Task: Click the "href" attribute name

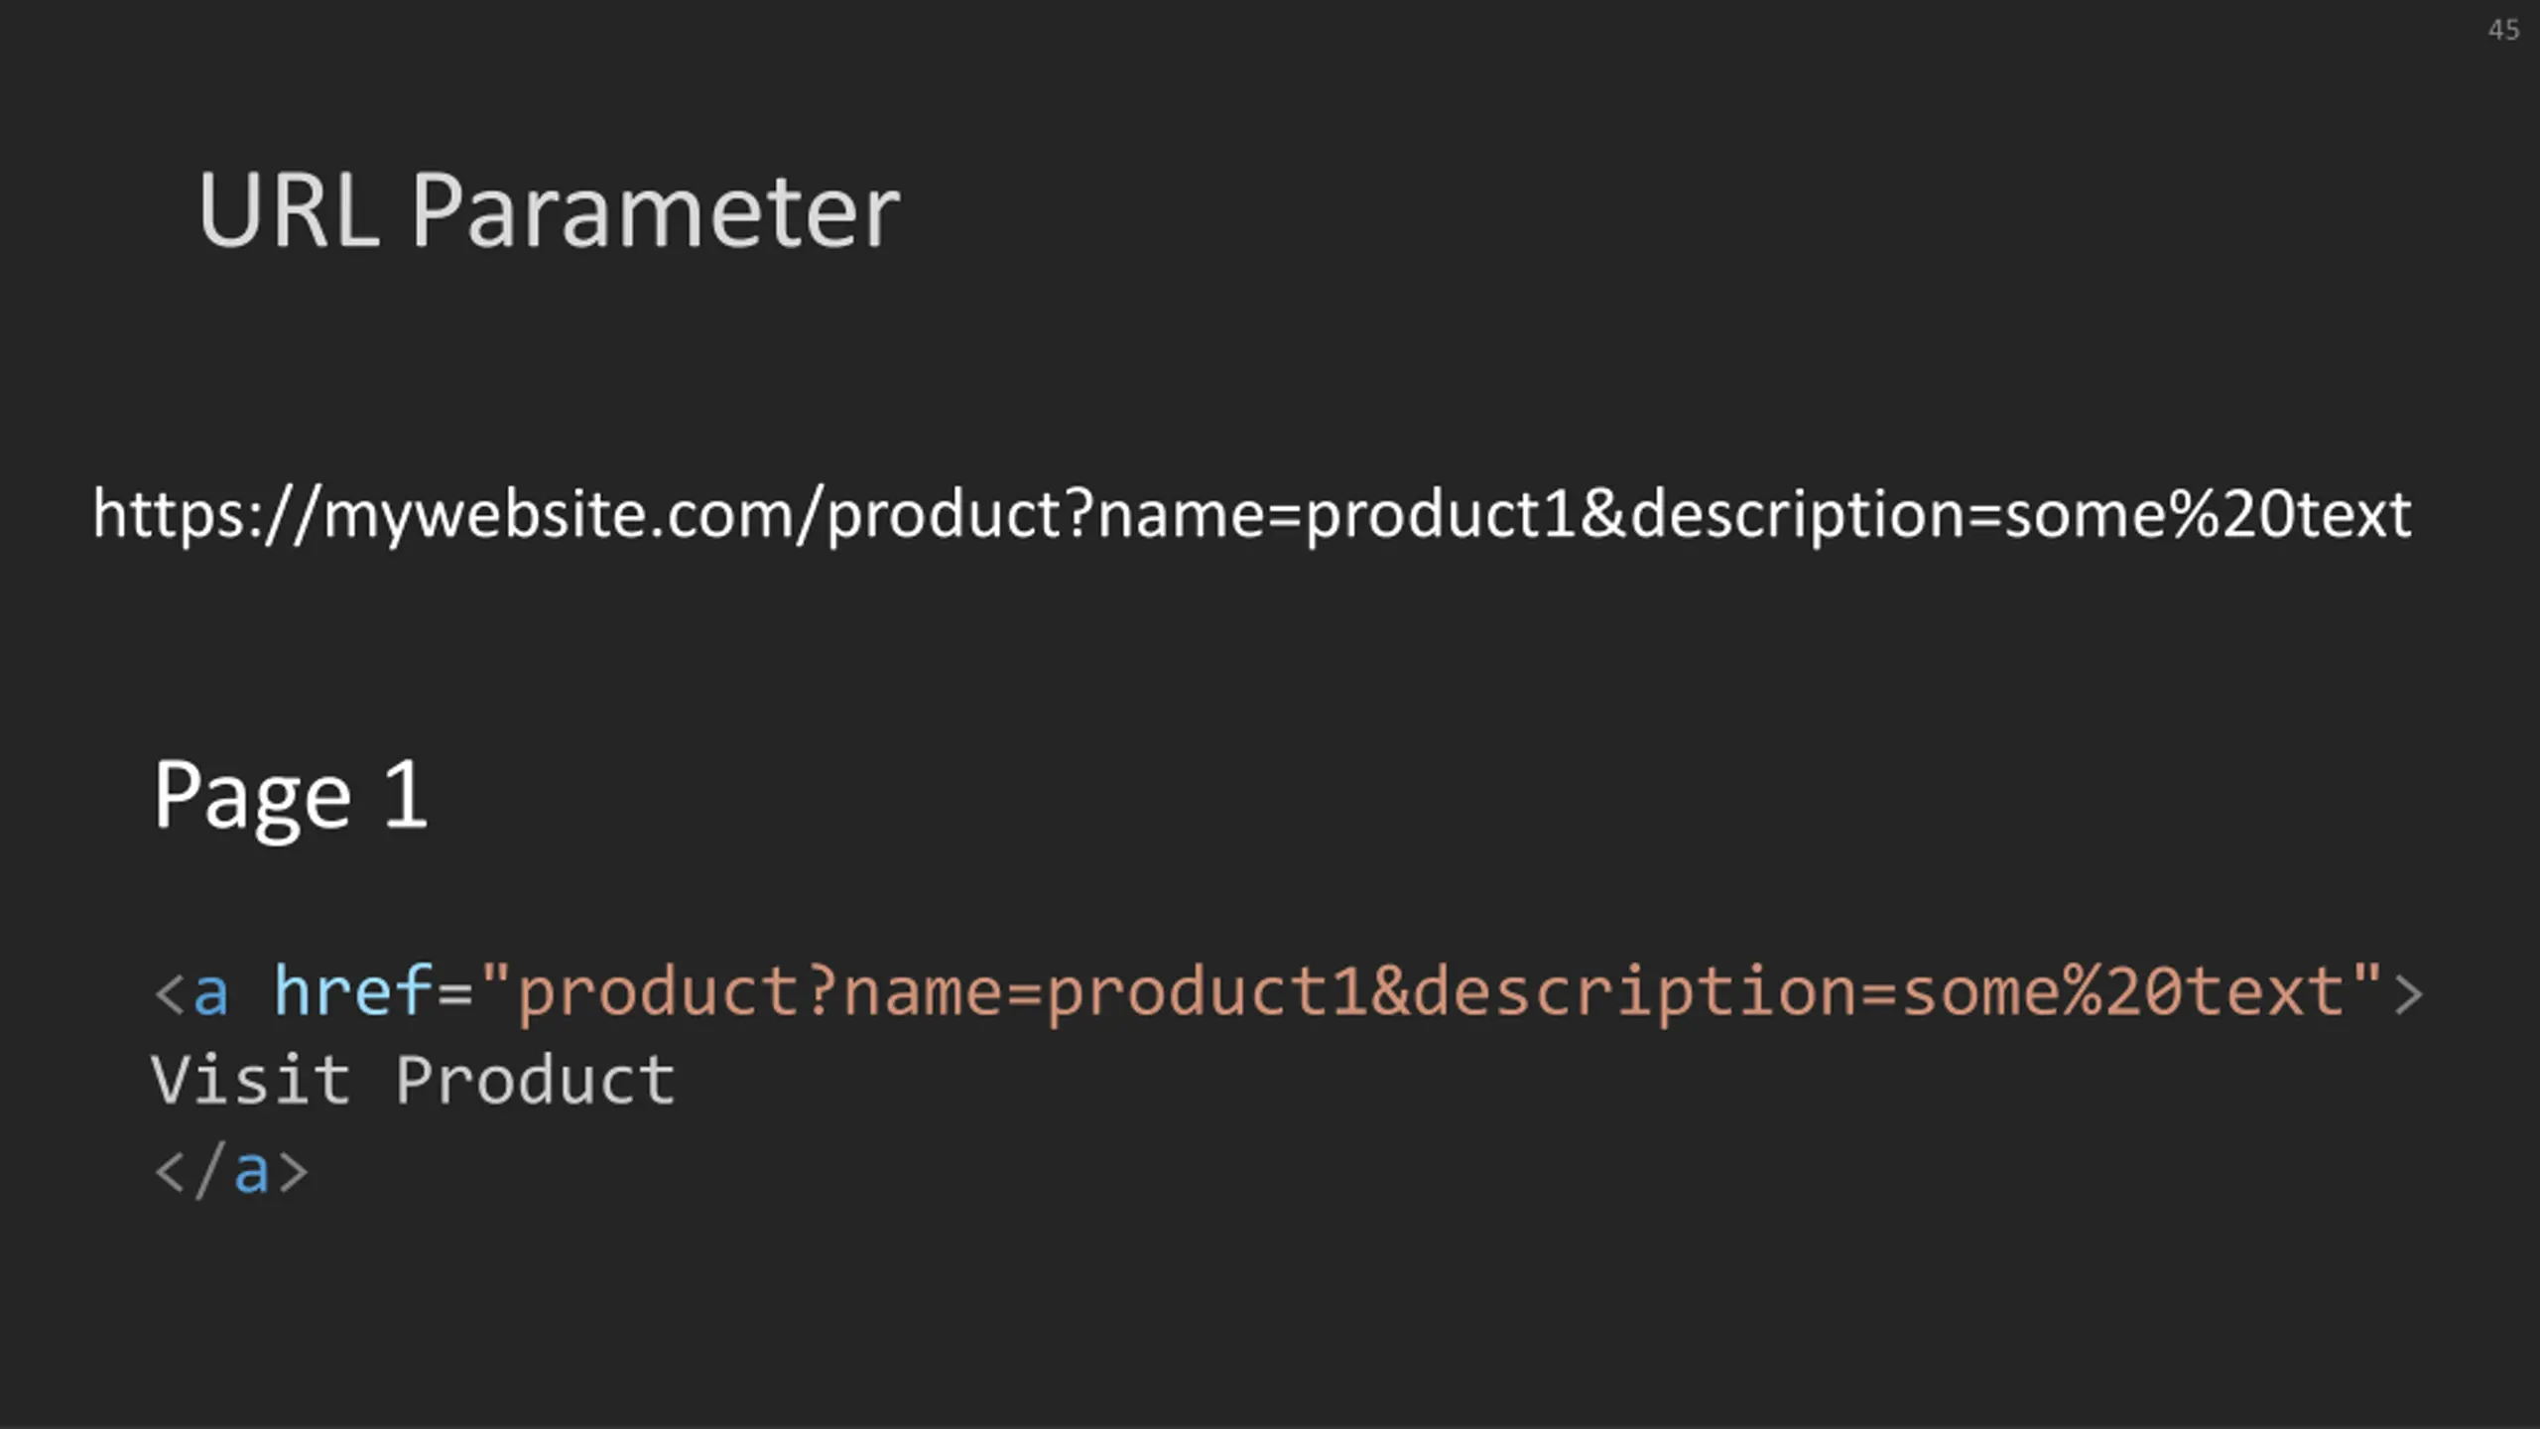Action: pos(353,990)
